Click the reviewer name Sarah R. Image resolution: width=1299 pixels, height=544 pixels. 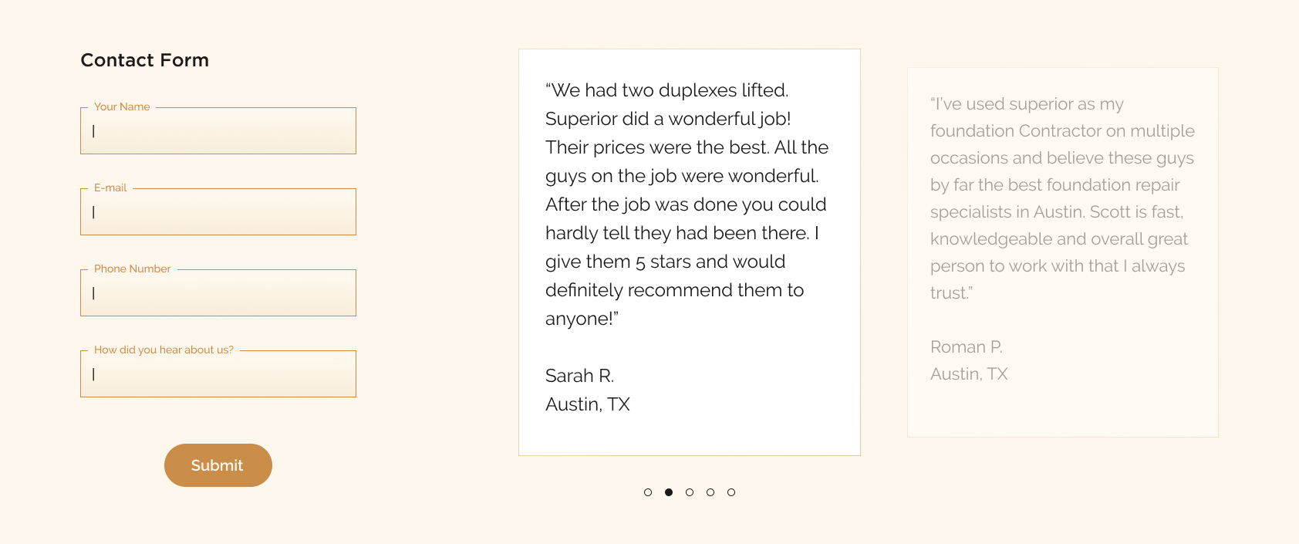coord(579,376)
